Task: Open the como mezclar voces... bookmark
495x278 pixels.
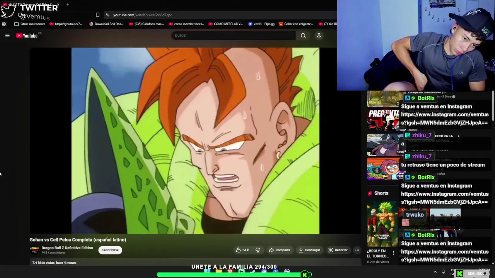Action: coord(186,24)
